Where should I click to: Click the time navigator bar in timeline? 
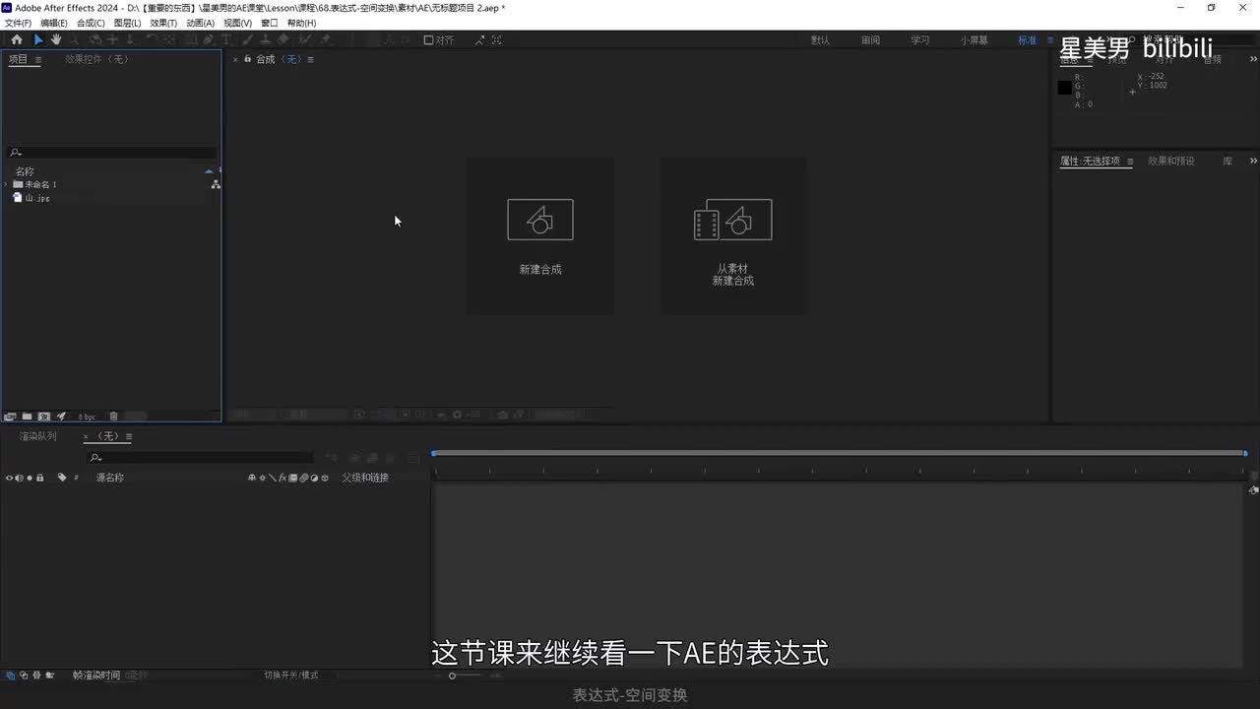[x=839, y=453]
